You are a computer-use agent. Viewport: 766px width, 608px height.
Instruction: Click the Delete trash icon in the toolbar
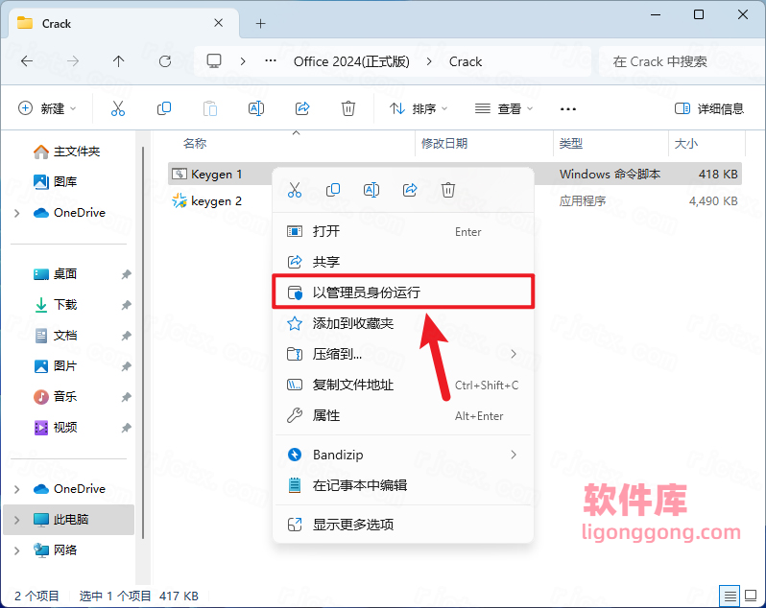[347, 108]
